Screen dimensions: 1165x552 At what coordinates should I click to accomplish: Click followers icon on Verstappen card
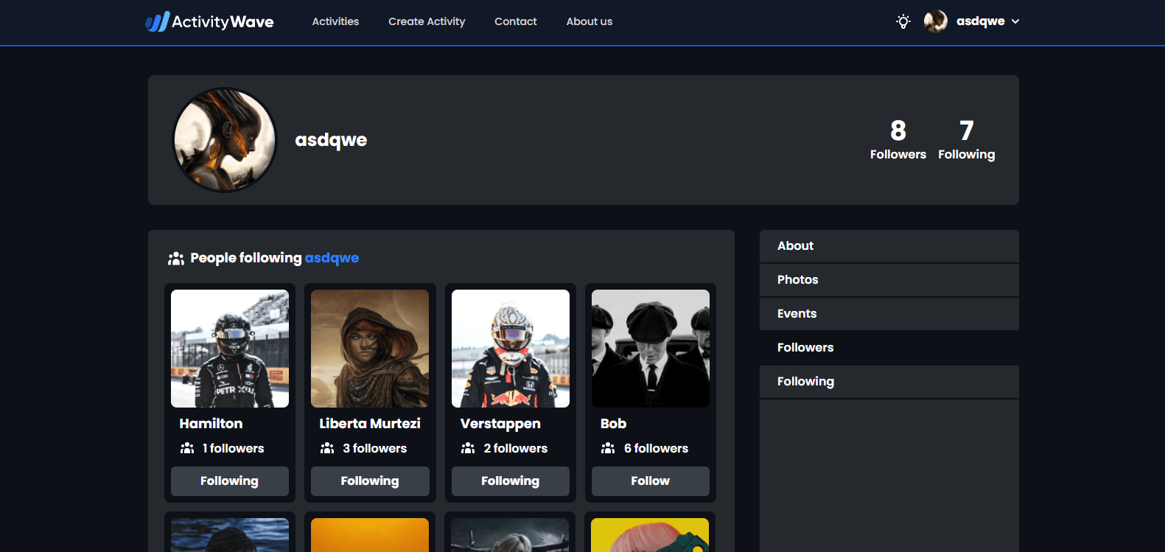tap(468, 448)
